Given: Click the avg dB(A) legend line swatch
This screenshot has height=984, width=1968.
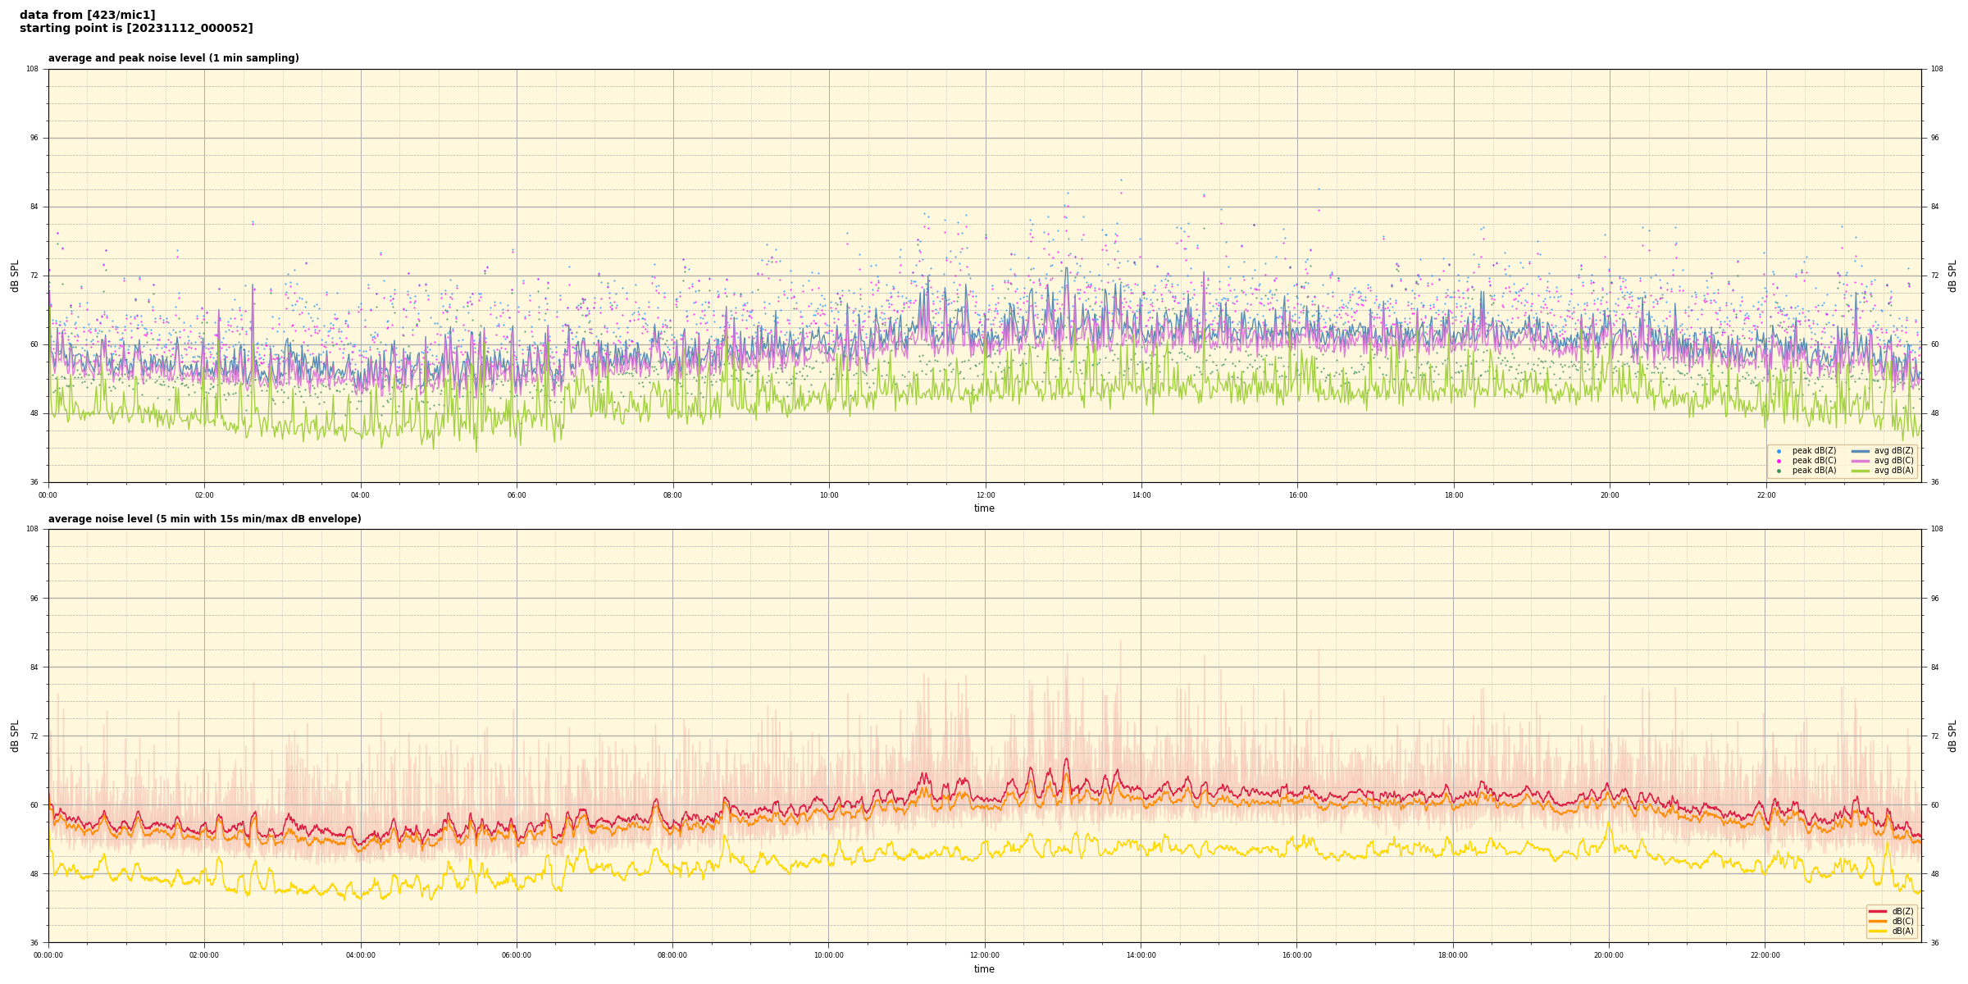Looking at the screenshot, I should click(1861, 471).
